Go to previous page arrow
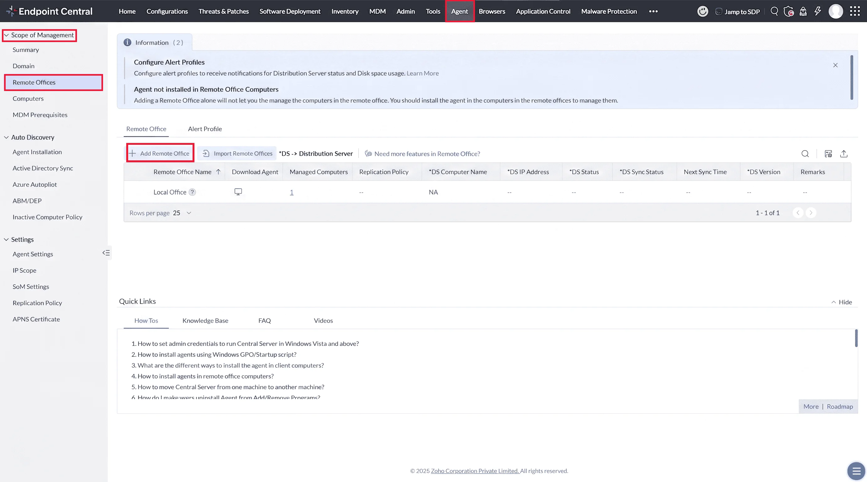Viewport: 867px width, 482px height. 798,213
